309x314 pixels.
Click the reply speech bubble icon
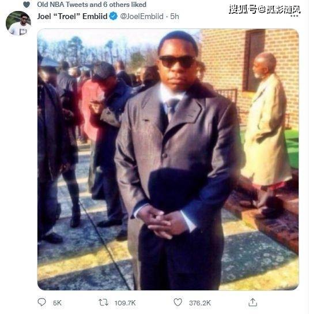click(42, 302)
